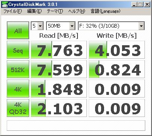Open the 言語(Language) menu
This screenshot has height=136, width=152.
pos(106,11)
